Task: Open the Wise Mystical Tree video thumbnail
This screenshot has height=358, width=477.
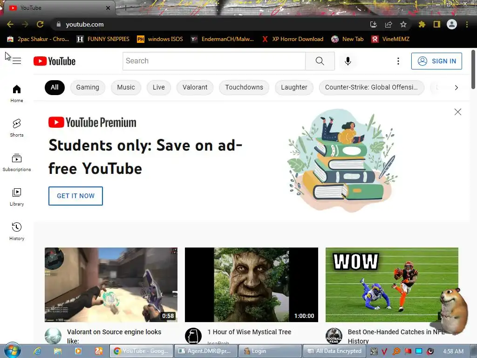Action: pos(251,285)
